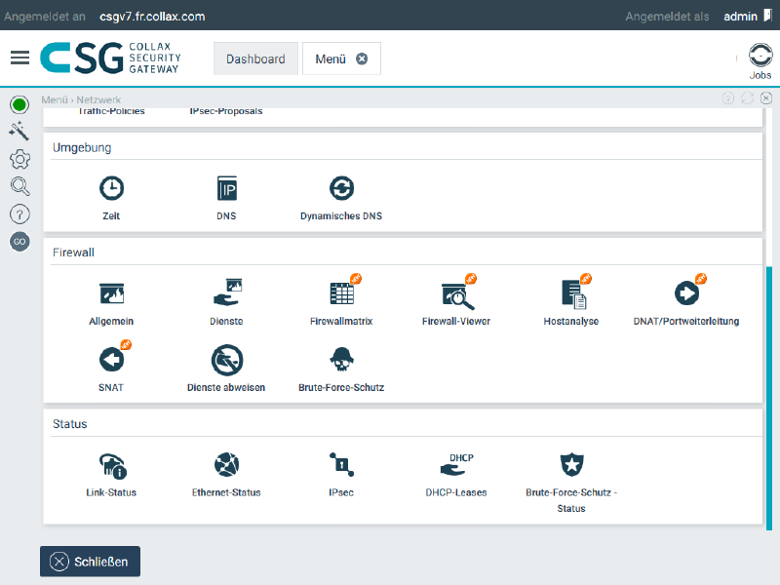Image resolution: width=780 pixels, height=585 pixels.
Task: Open the hamburger navigation menu
Action: (19, 57)
